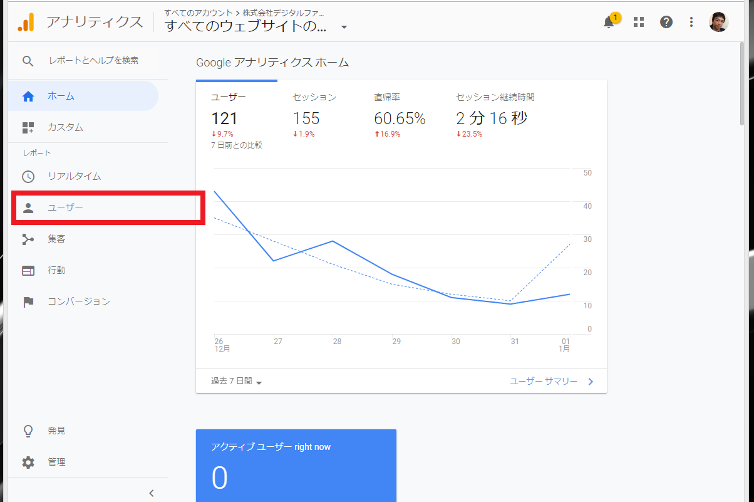Click the カスタム dashboard icon
This screenshot has width=754, height=502.
pyautogui.click(x=28, y=128)
